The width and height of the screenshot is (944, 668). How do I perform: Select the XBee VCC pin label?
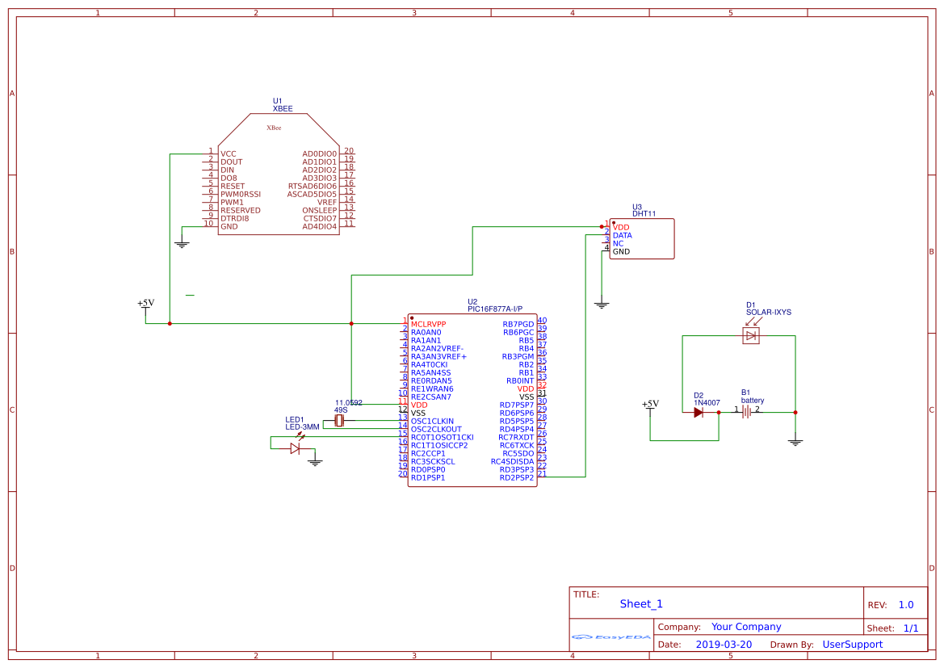(x=229, y=154)
